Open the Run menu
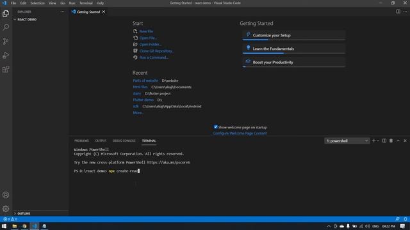 coord(72,3)
